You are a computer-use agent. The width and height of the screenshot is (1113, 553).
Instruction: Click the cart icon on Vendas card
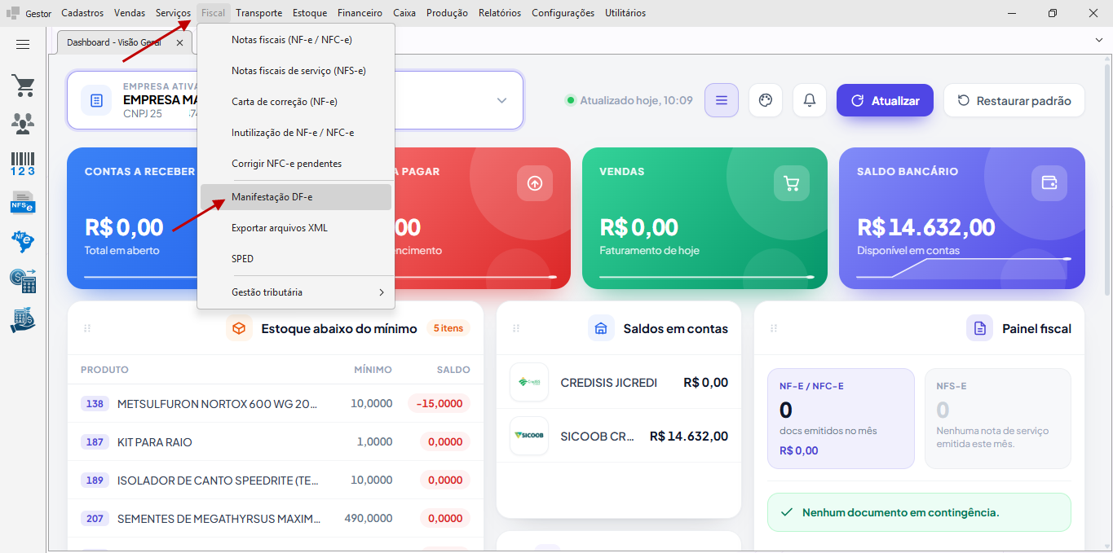click(x=791, y=183)
